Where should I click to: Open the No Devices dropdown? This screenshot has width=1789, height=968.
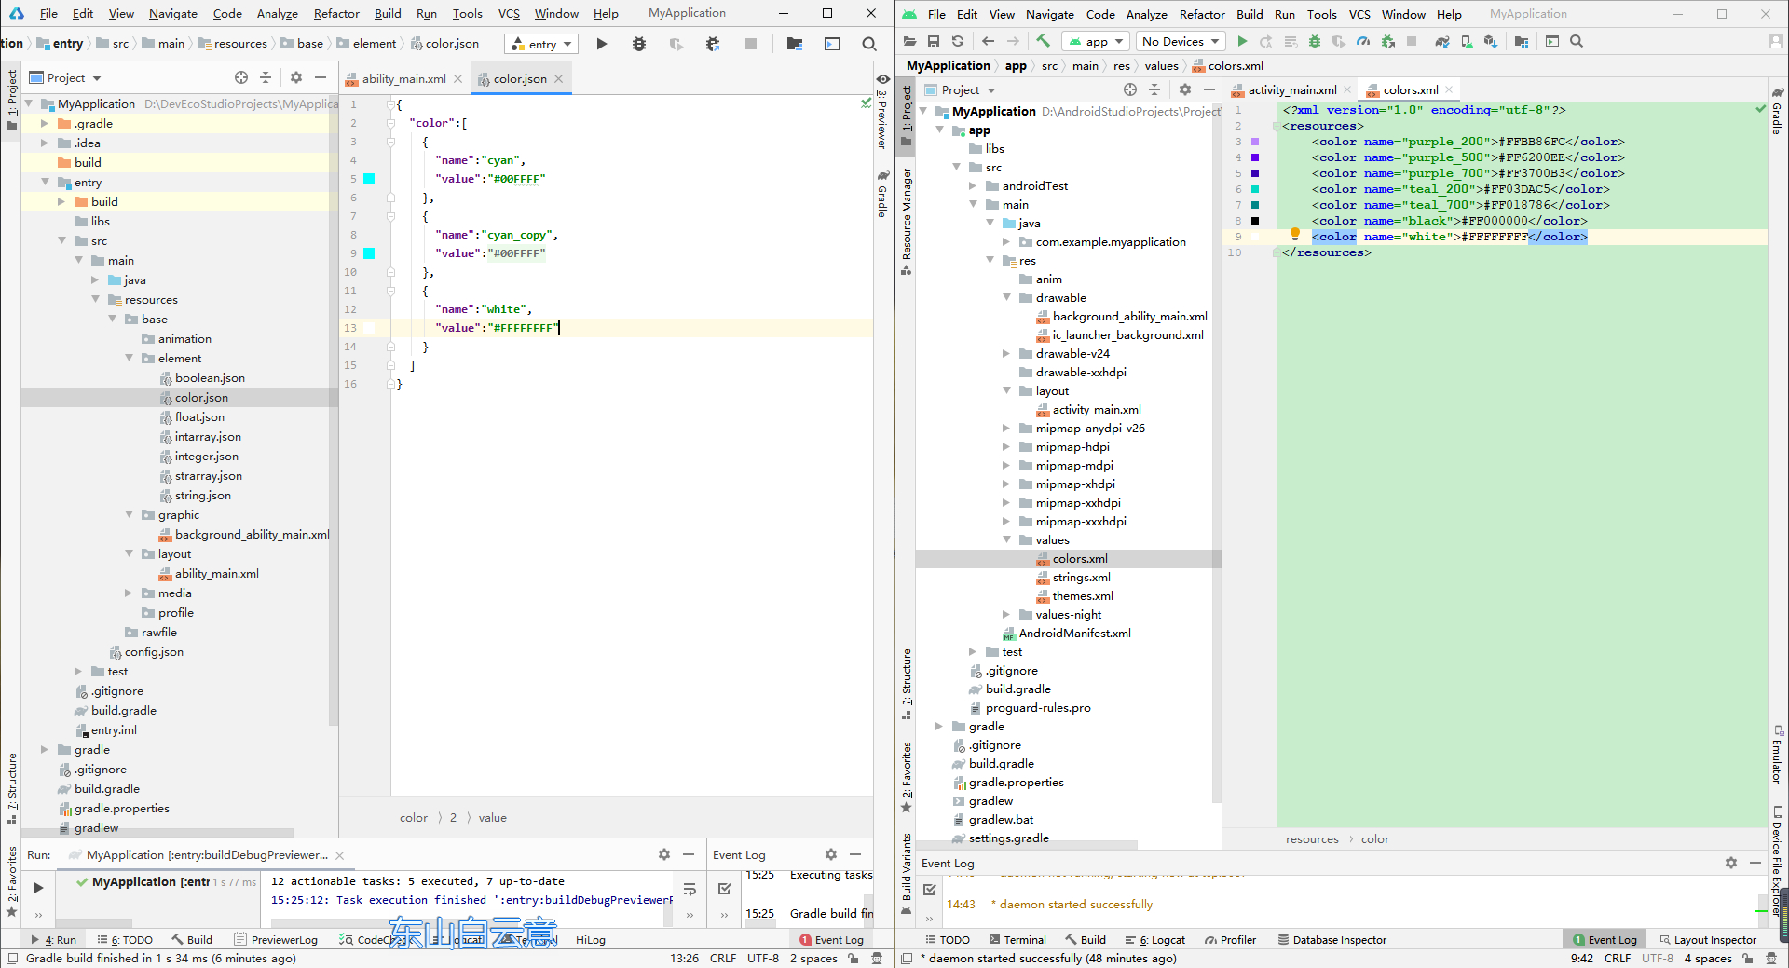click(1181, 41)
